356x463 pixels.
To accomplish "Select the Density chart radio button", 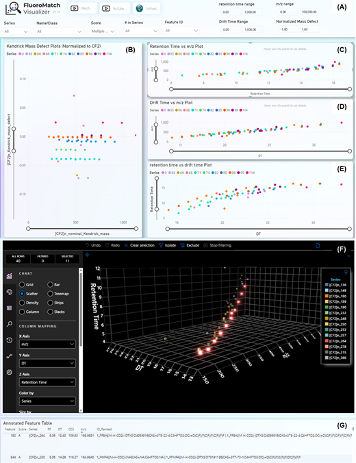I will [x=22, y=303].
